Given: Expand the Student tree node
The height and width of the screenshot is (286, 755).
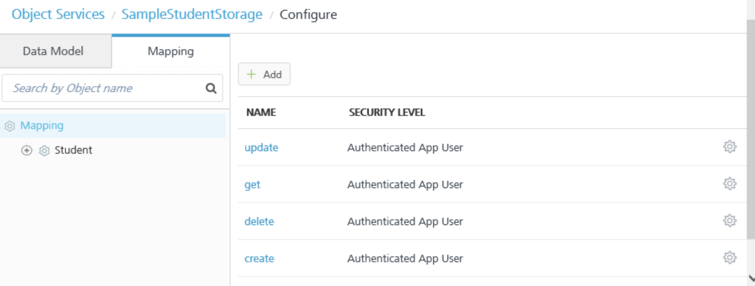Looking at the screenshot, I should 27,150.
